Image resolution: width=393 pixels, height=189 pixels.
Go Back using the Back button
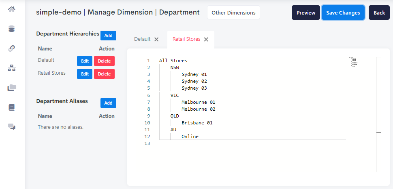point(379,13)
